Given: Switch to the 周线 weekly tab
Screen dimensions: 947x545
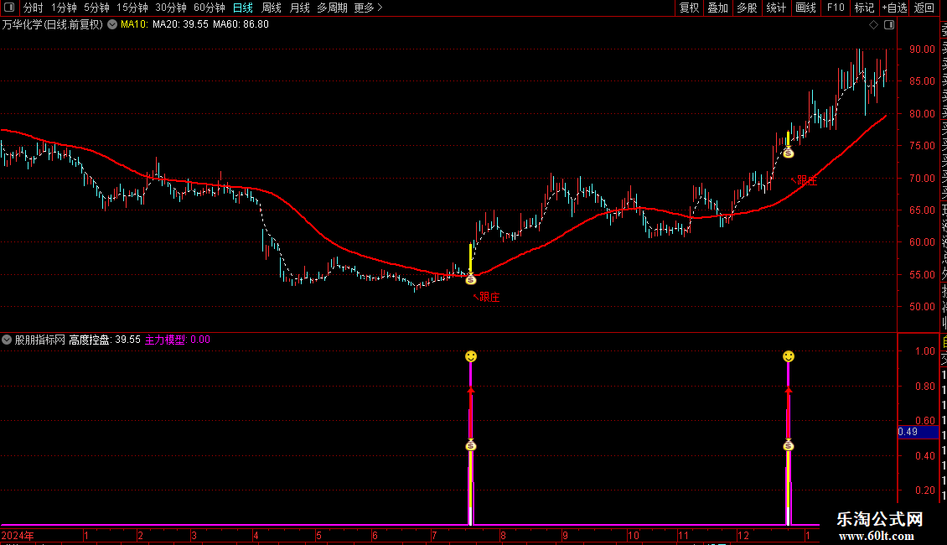Looking at the screenshot, I should 272,8.
